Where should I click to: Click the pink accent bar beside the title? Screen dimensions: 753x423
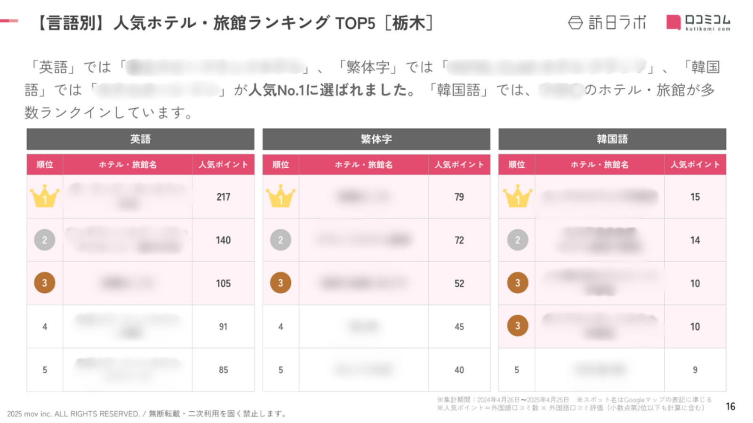(x=9, y=21)
